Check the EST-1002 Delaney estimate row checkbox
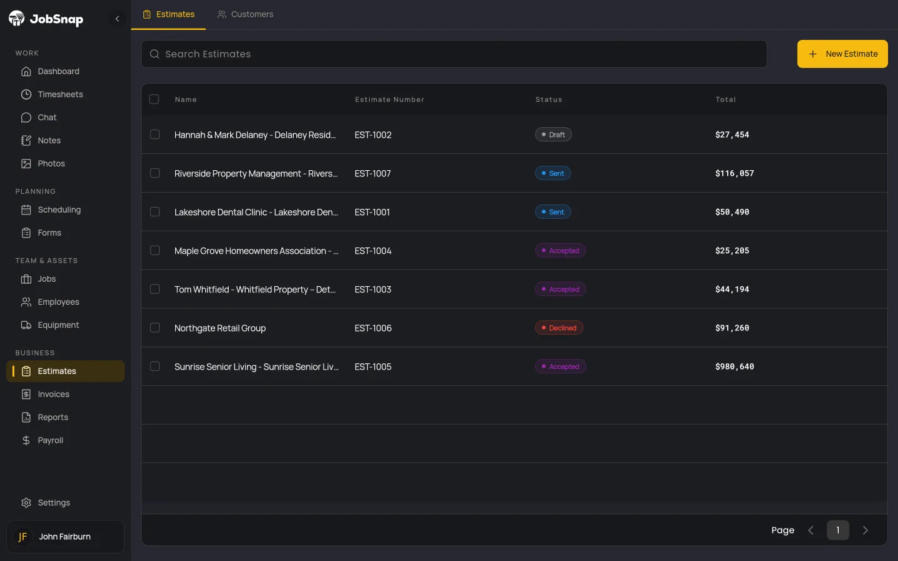 pyautogui.click(x=155, y=135)
